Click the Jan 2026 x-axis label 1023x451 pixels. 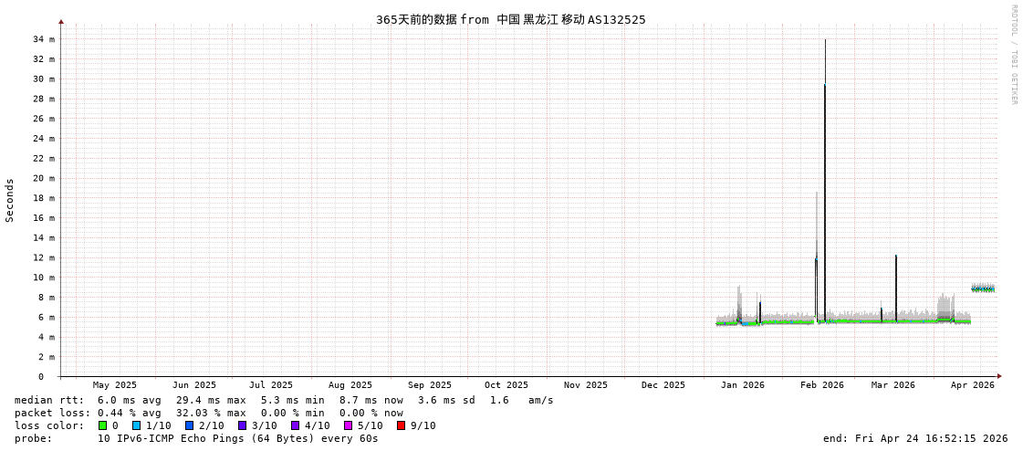click(x=742, y=385)
